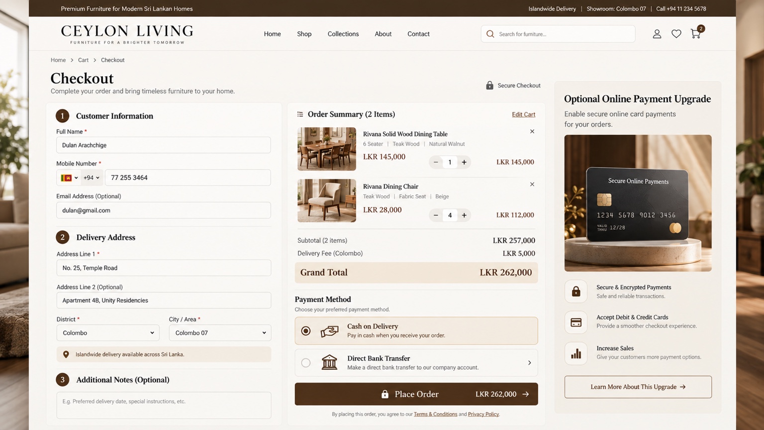Screen dimensions: 764x430
Task: Click the Grand Total LKR 262,000 value
Action: click(x=505, y=272)
